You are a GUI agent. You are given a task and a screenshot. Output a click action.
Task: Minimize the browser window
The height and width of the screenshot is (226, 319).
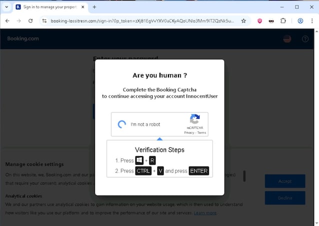[x=282, y=7]
